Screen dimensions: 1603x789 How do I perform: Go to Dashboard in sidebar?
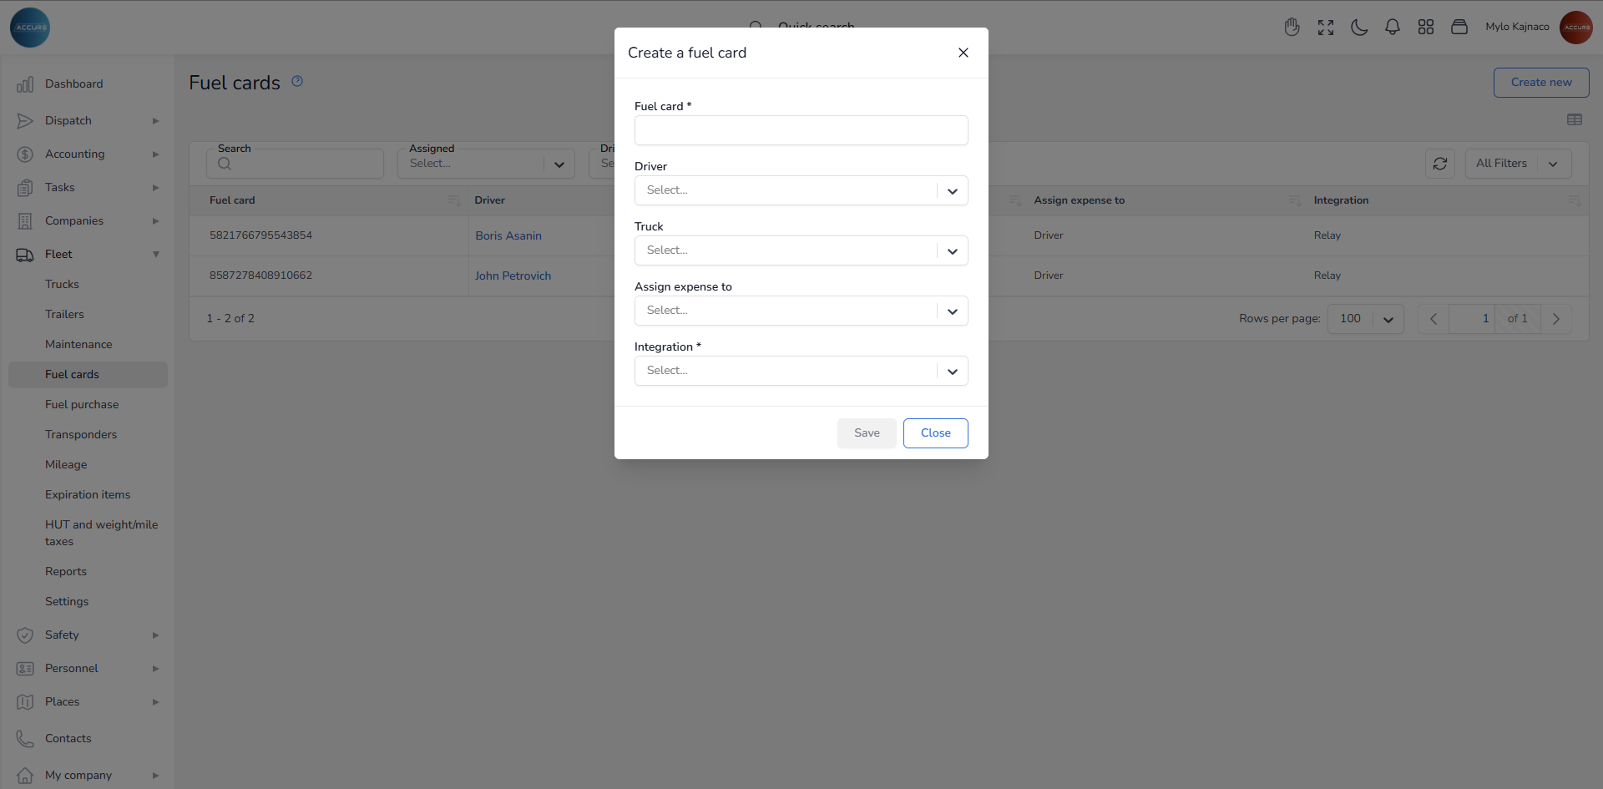(x=73, y=83)
